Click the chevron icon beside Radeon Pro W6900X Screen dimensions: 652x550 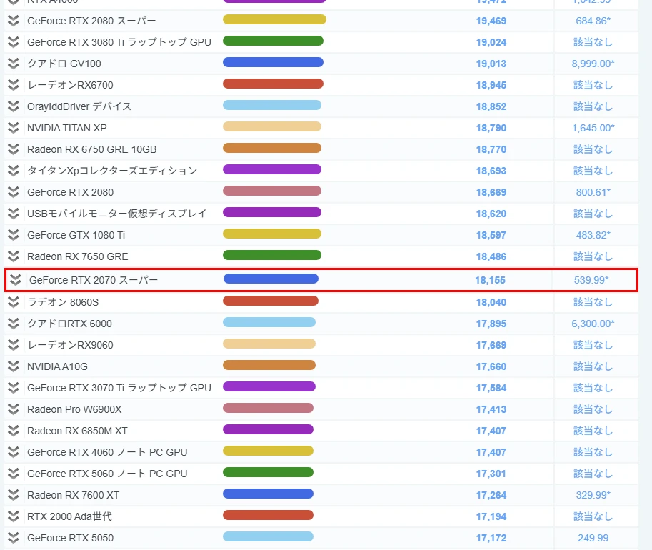tap(13, 409)
